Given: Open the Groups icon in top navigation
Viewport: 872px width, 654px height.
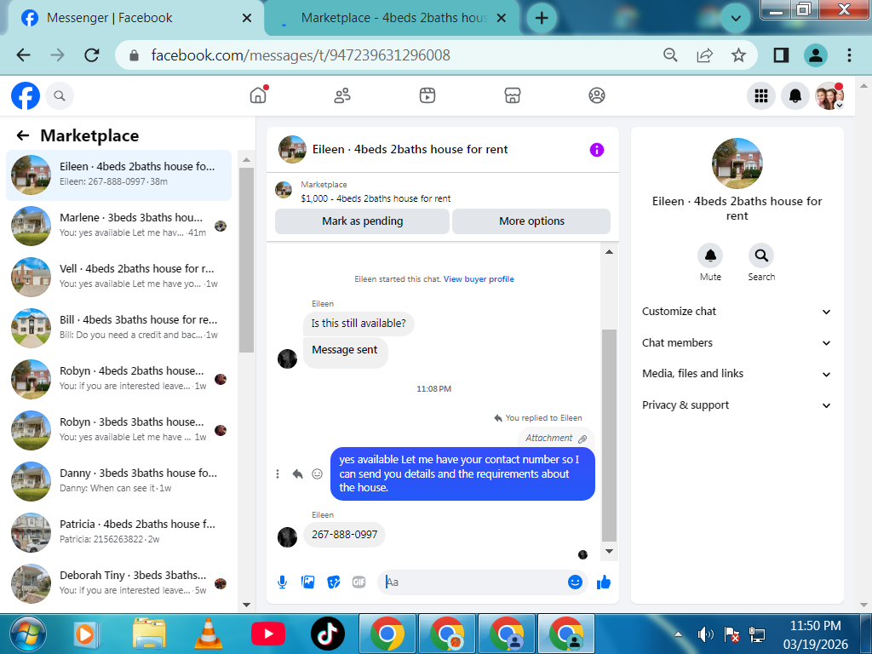Looking at the screenshot, I should (597, 95).
